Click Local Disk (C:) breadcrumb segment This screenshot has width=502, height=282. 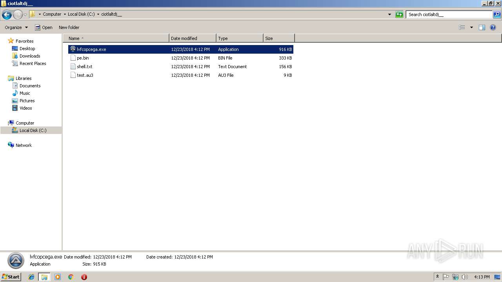tap(81, 14)
